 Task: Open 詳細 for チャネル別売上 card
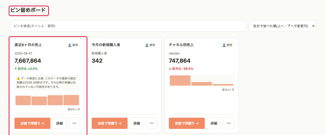pyautogui.click(x=214, y=123)
